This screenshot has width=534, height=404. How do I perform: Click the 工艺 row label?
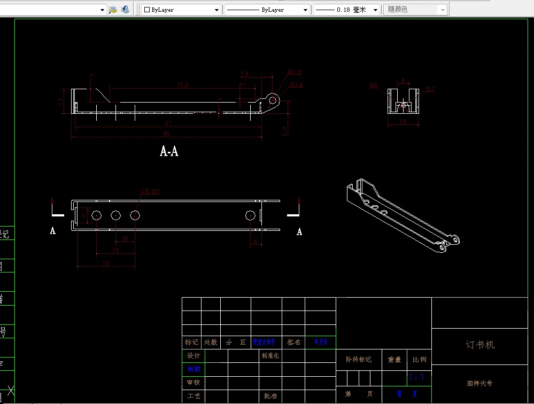[x=194, y=396]
